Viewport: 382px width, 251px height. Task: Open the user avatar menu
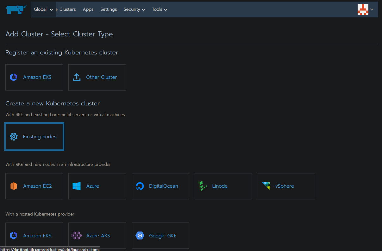coord(363,9)
